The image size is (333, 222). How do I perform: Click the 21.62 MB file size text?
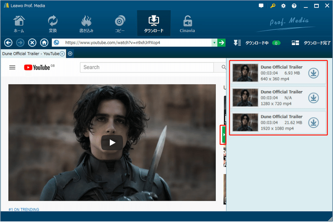click(293, 122)
